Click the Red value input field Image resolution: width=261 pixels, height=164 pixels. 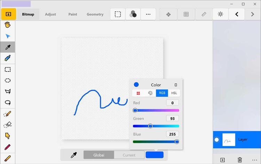tap(173, 103)
